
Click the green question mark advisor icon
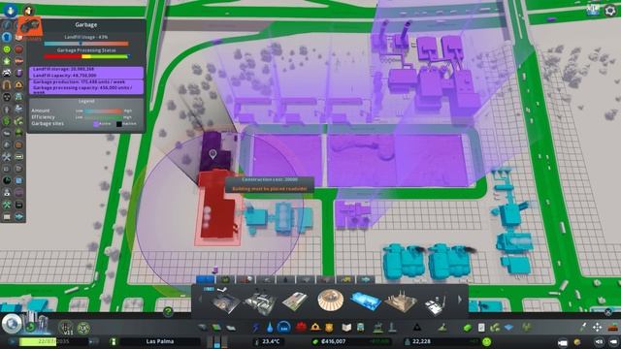(168, 311)
